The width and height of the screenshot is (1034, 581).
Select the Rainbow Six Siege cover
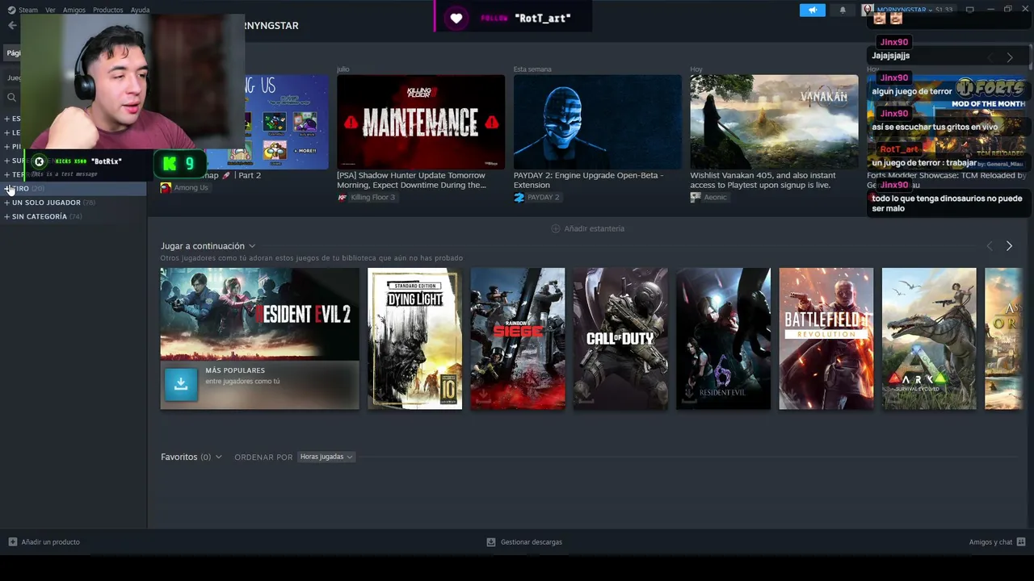coord(518,339)
